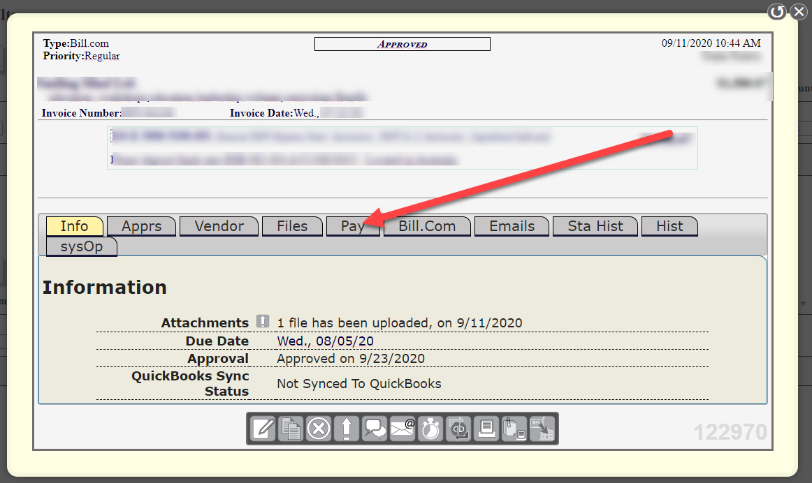Open the Apprs tab
812x483 pixels.
141,226
